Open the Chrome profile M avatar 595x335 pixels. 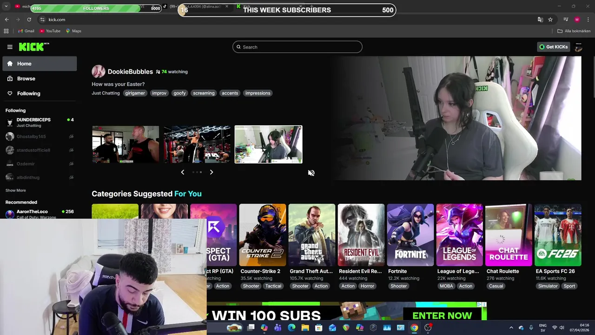coord(577,20)
